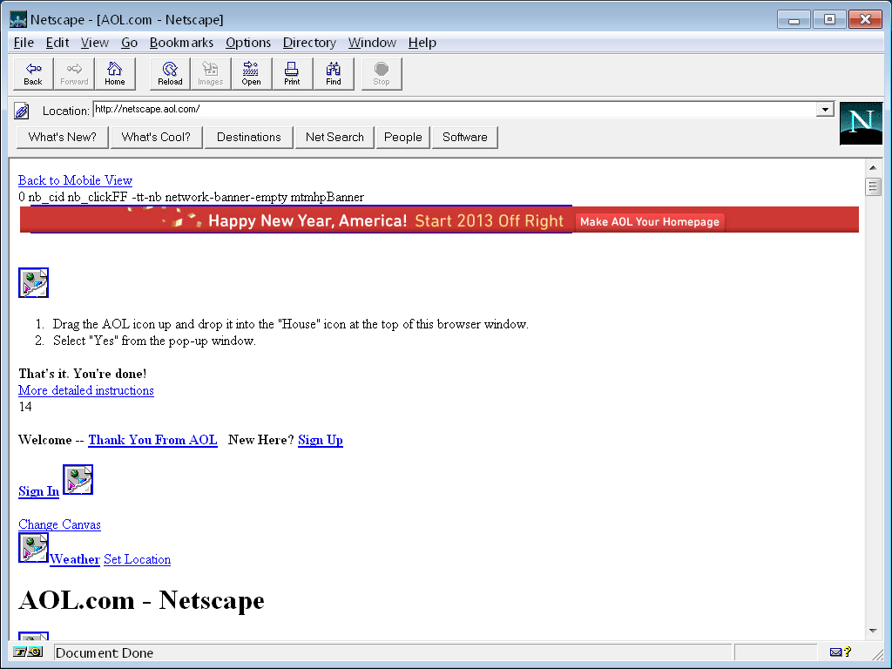Click the scrollbar down arrow
The height and width of the screenshot is (669, 892).
coord(872,631)
